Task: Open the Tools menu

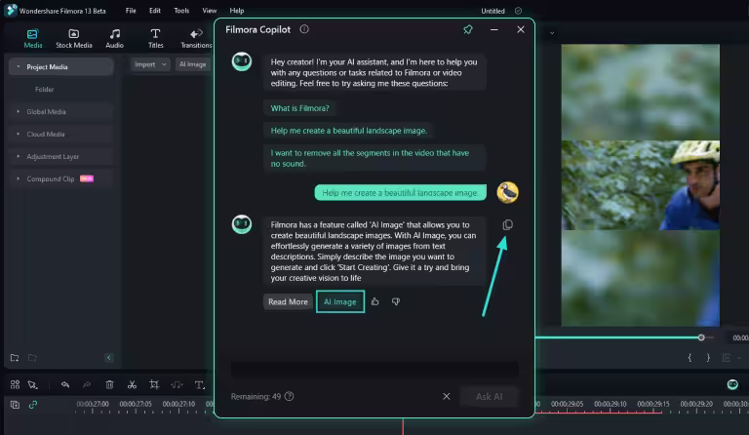Action: [181, 11]
